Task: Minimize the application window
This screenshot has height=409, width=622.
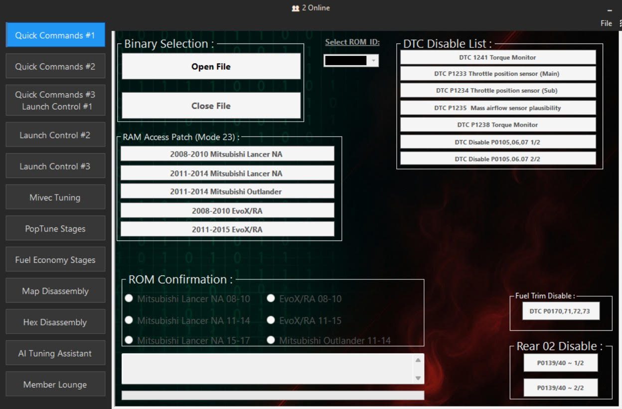Action: (609, 10)
